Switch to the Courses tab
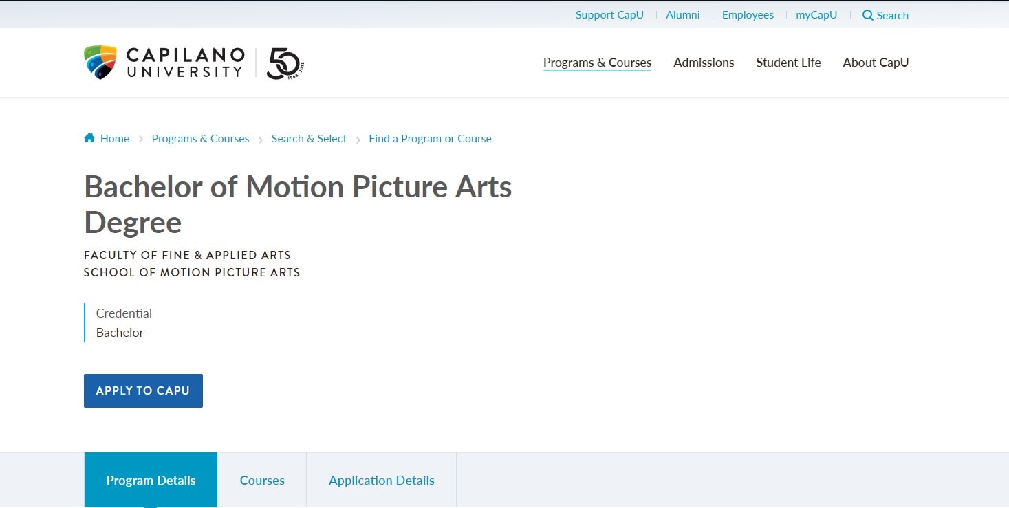 [x=262, y=481]
